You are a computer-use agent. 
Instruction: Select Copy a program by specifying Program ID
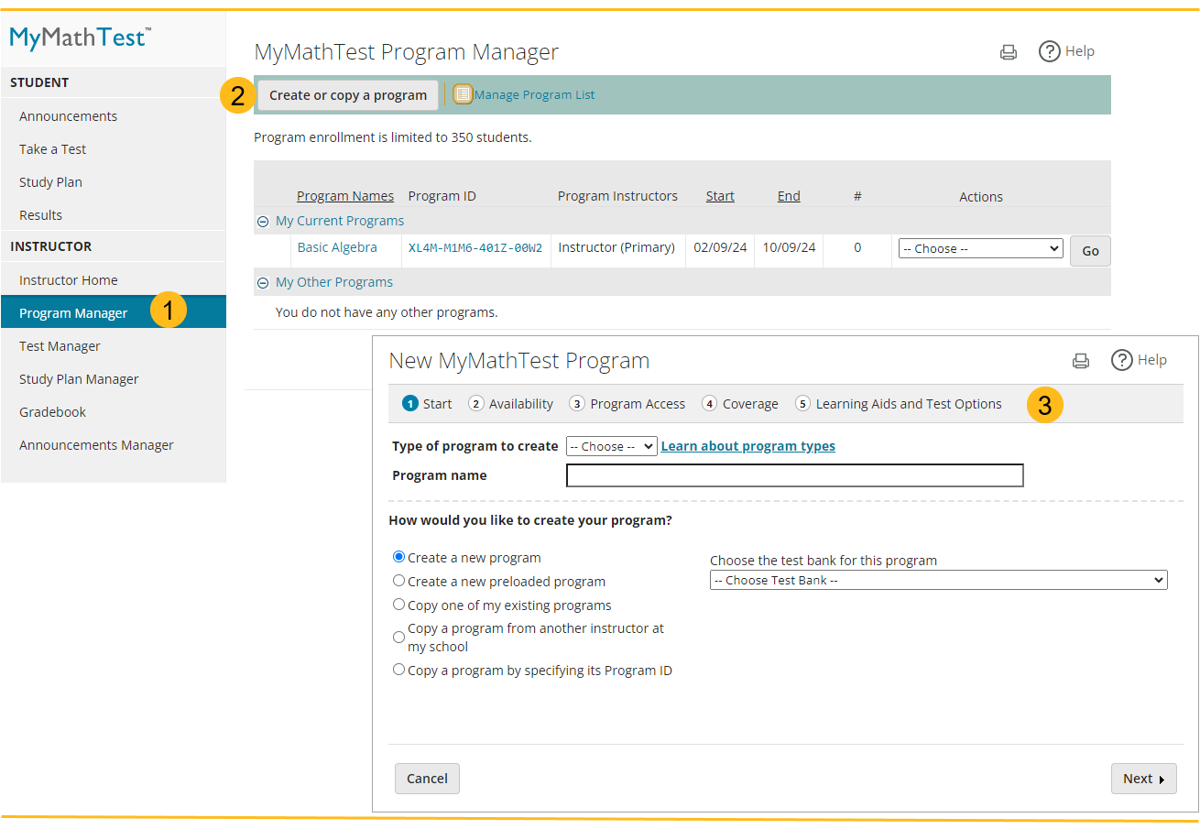[398, 670]
